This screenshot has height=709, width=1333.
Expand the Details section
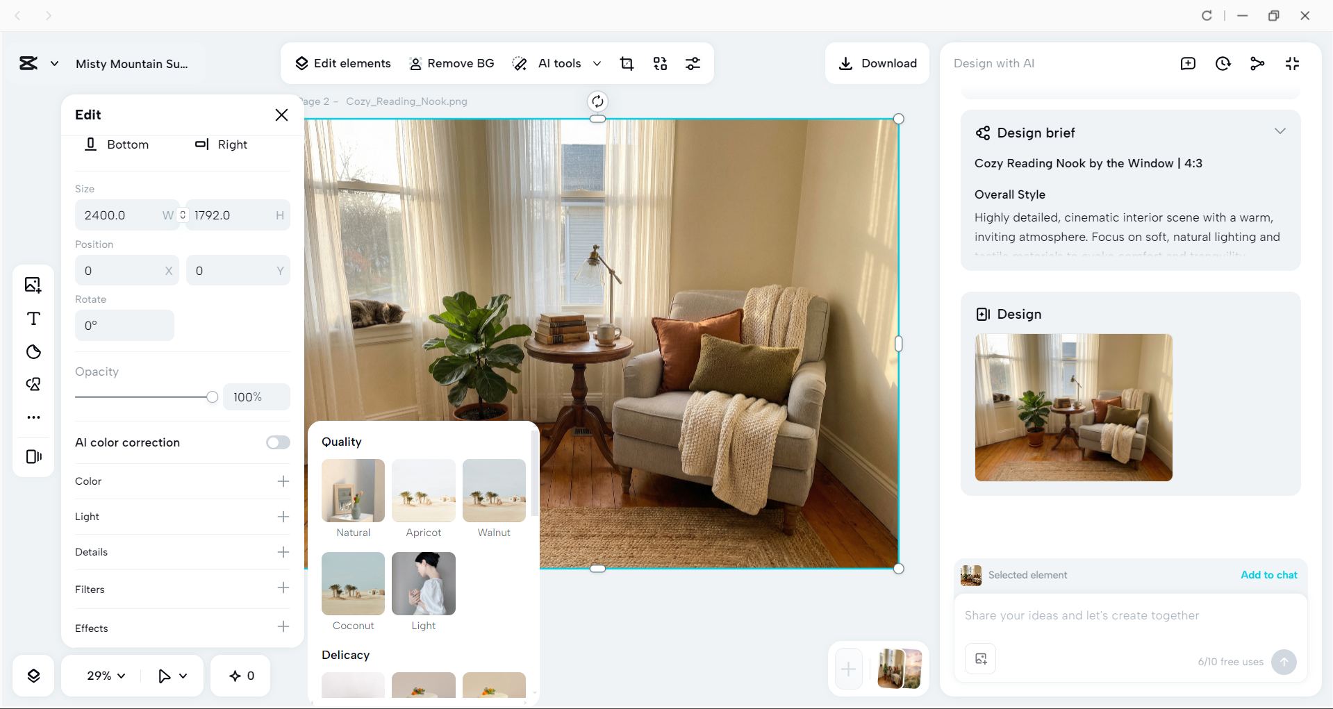[x=283, y=552]
